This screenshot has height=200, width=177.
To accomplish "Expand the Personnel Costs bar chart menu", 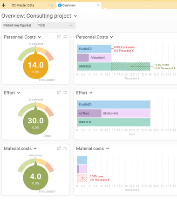I will 112,37.
